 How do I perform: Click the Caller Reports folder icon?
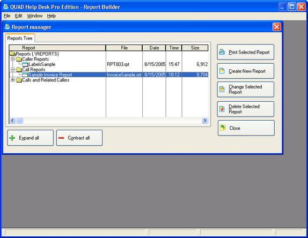tap(19, 59)
